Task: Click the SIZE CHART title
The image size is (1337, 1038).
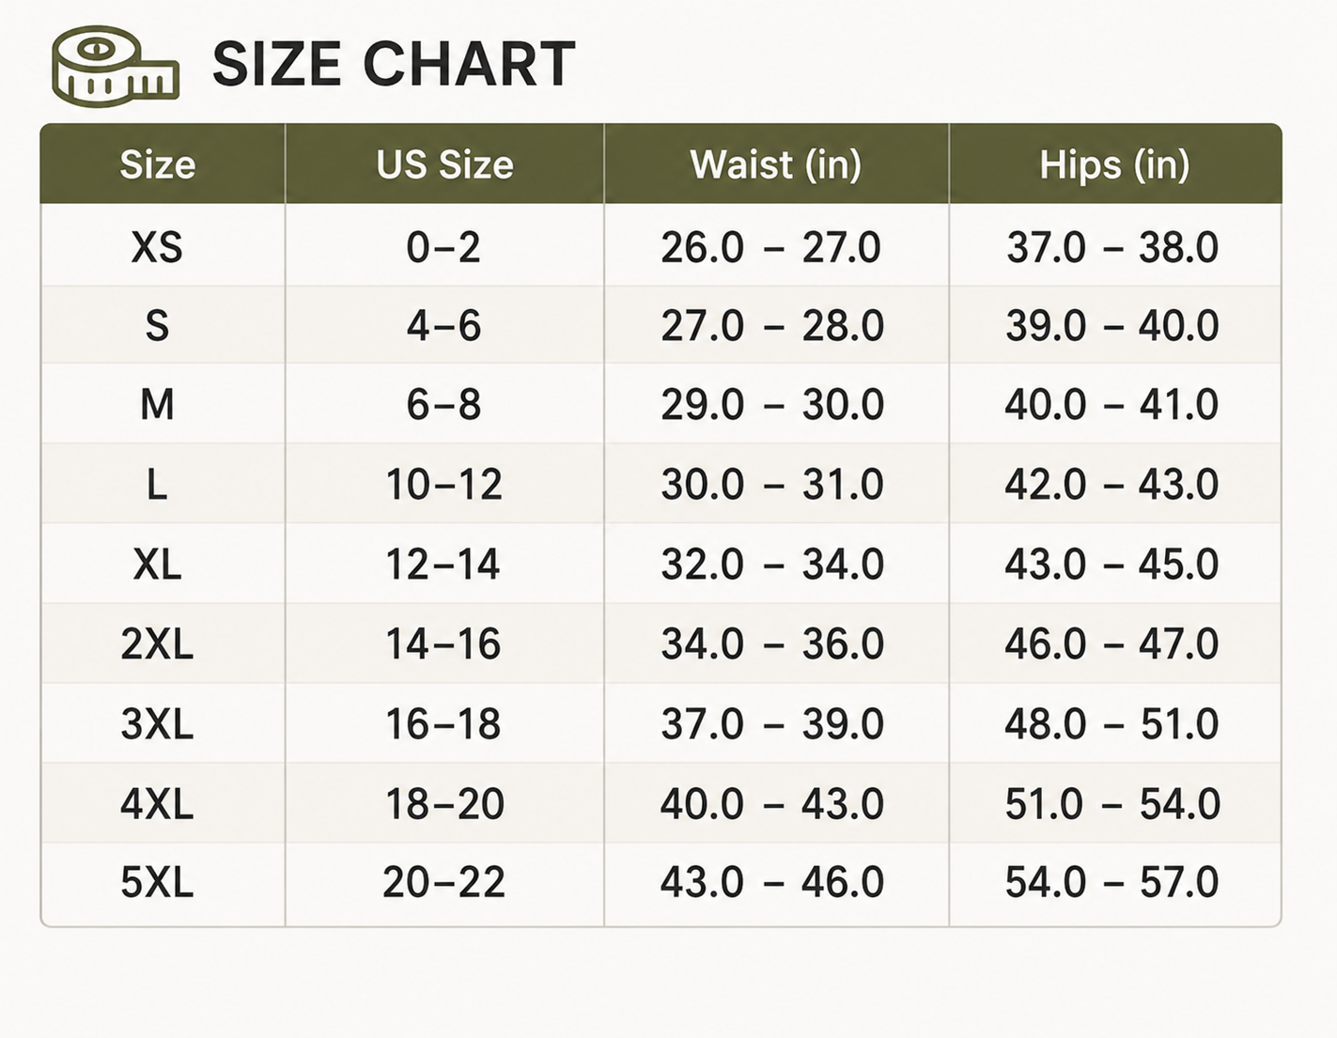Action: 394,64
